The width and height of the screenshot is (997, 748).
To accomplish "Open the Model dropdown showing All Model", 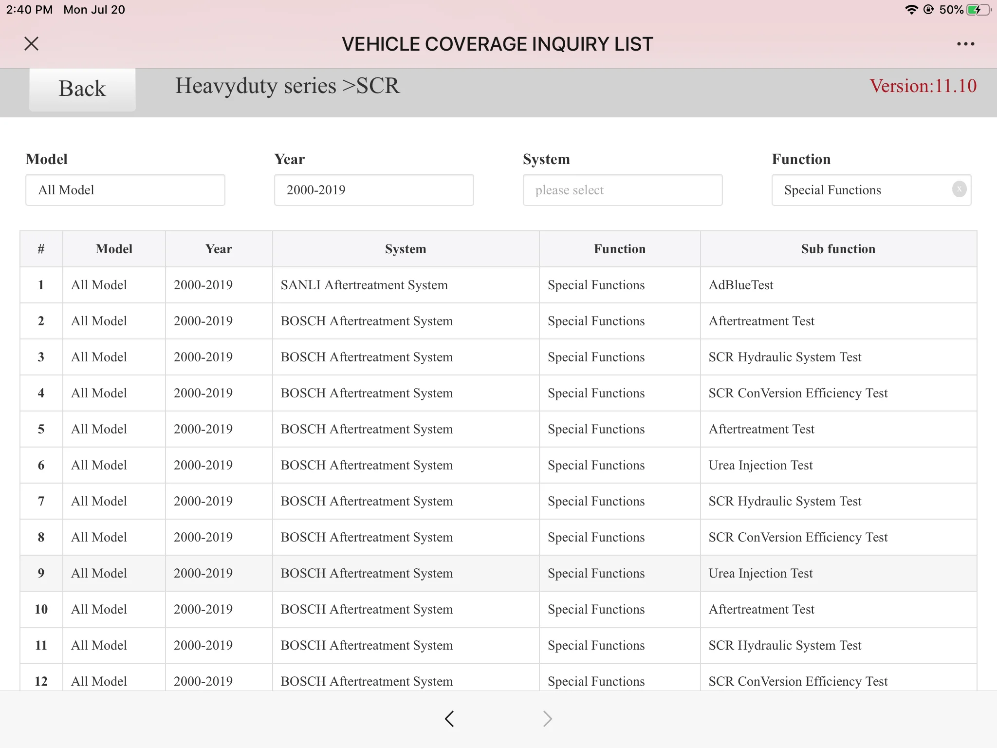I will pyautogui.click(x=125, y=190).
